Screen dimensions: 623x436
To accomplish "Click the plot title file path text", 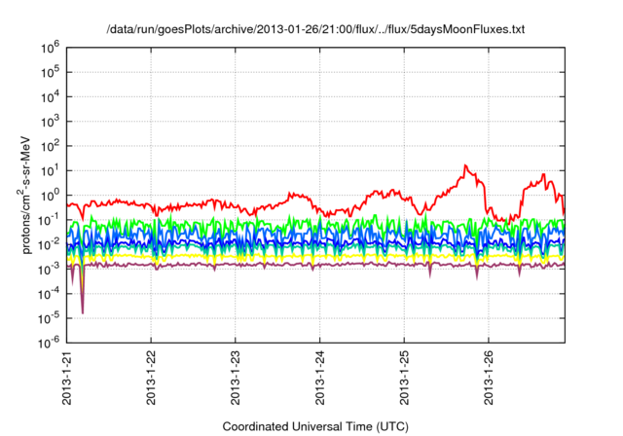I will (x=315, y=29).
